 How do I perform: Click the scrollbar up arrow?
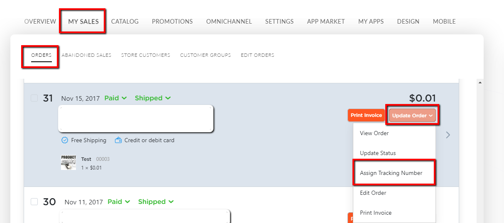tap(480, 82)
